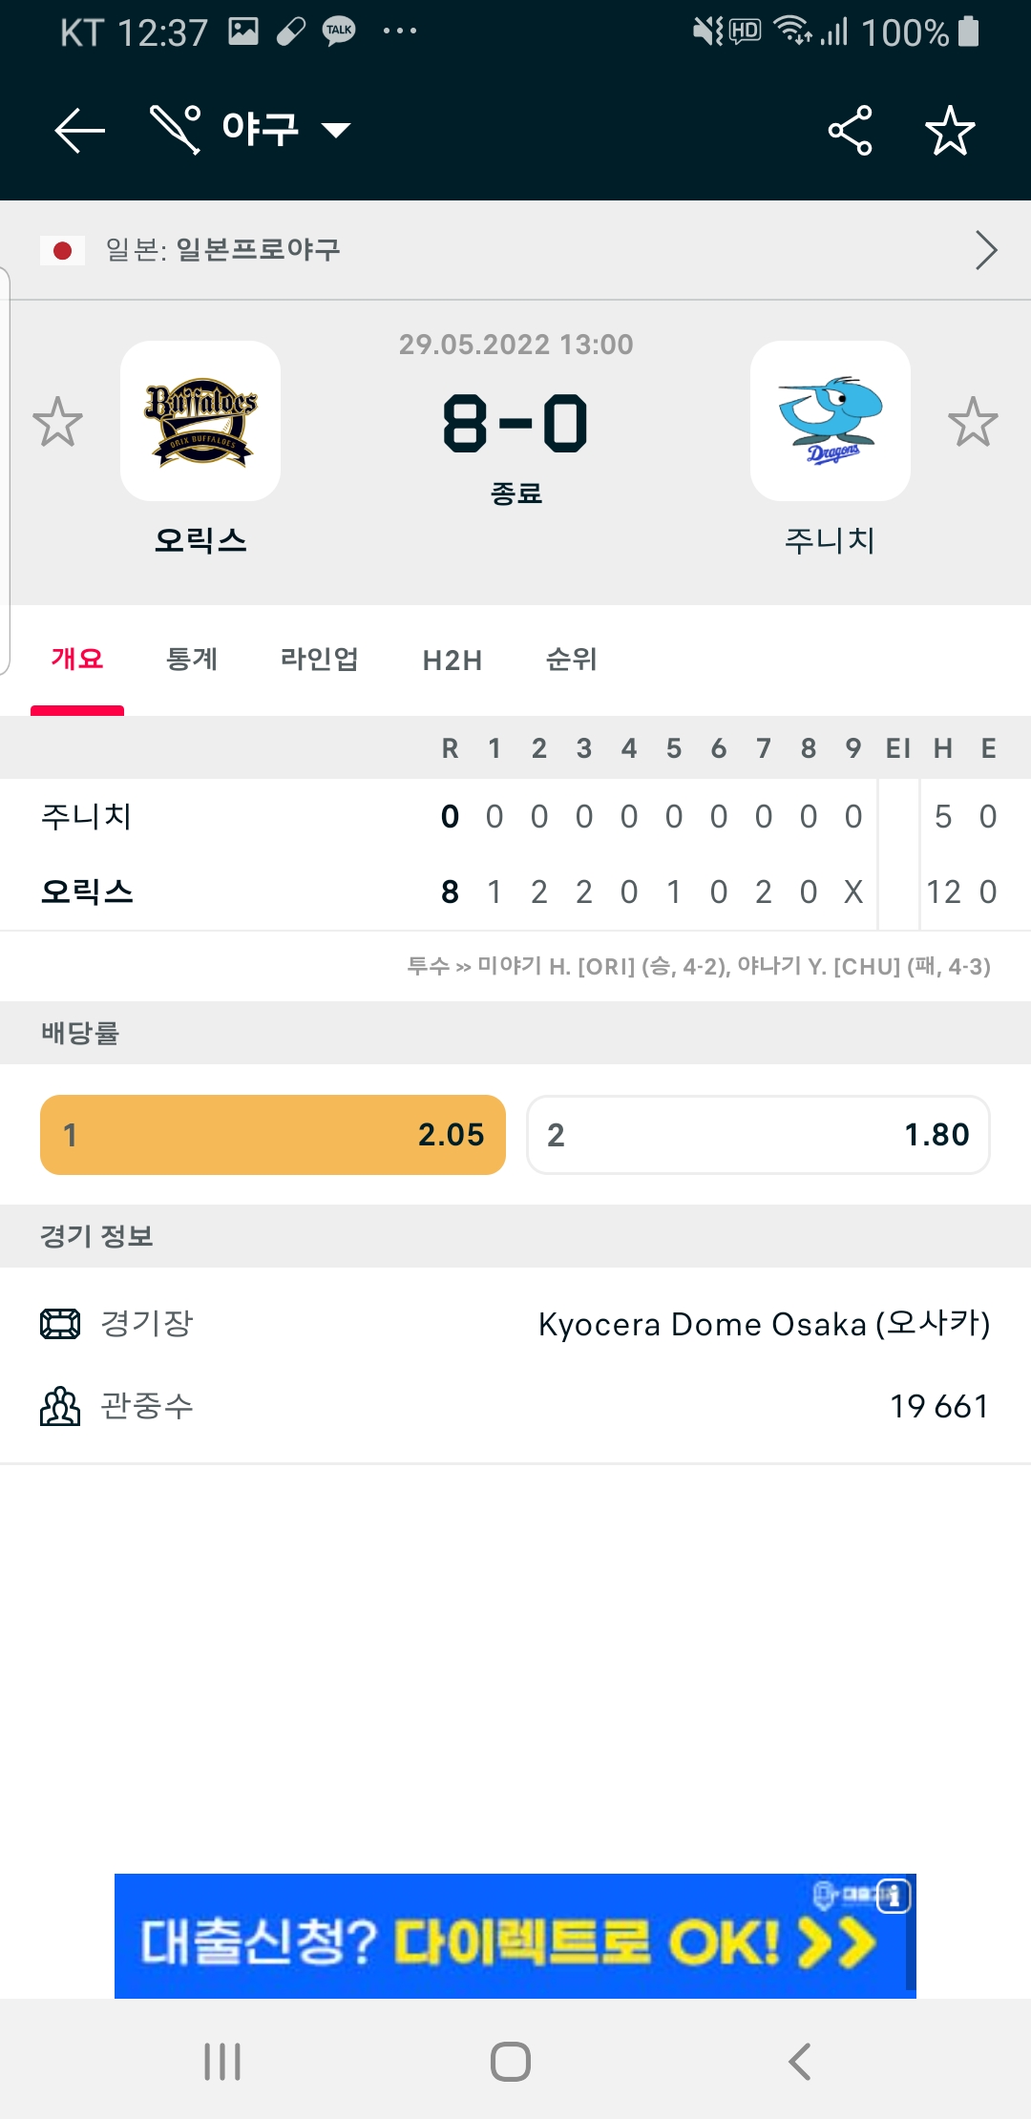Tap the back arrow icon
Image resolution: width=1031 pixels, height=2119 pixels.
(x=80, y=130)
